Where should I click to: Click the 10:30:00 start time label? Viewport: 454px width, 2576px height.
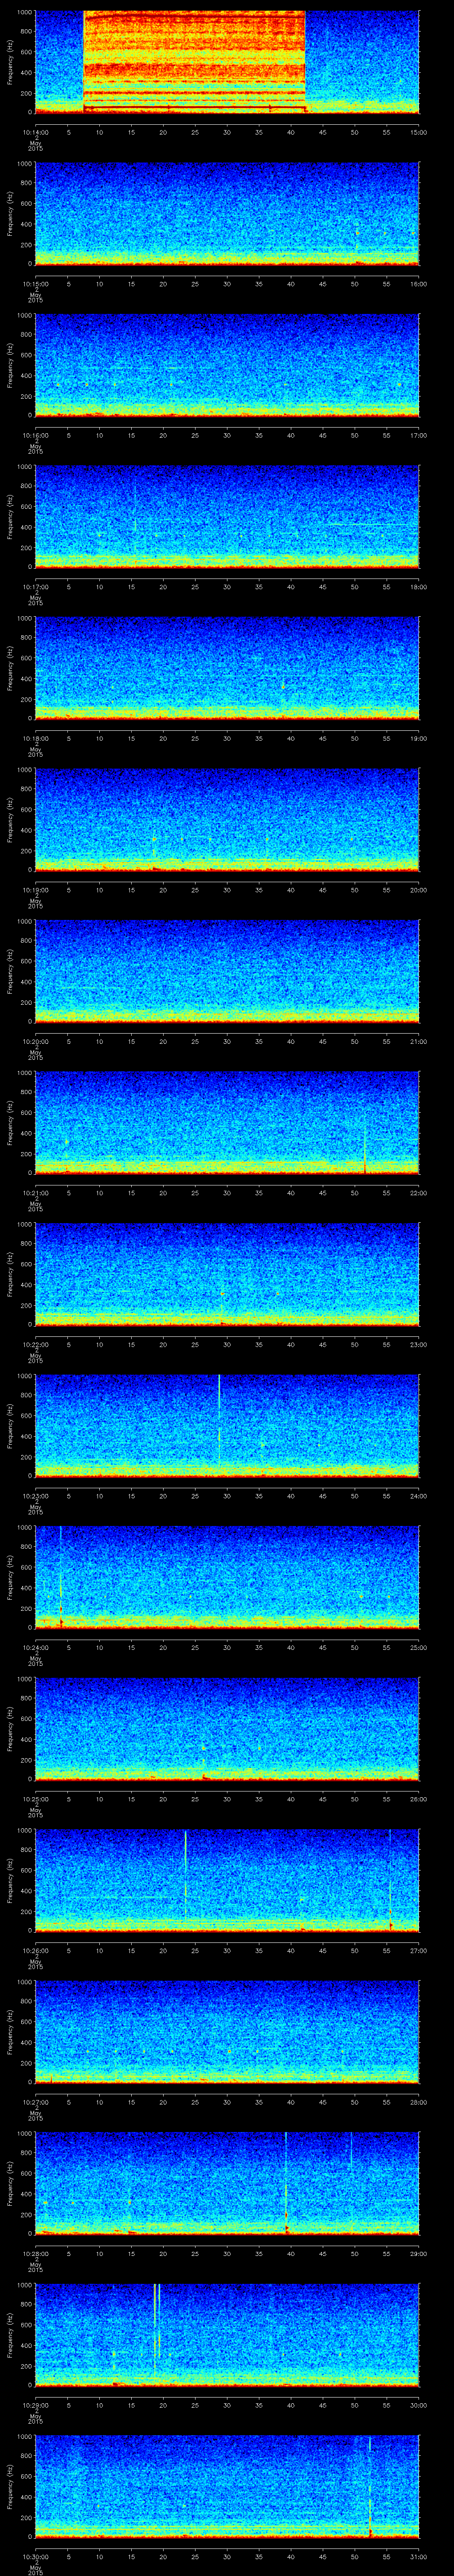pos(35,2557)
